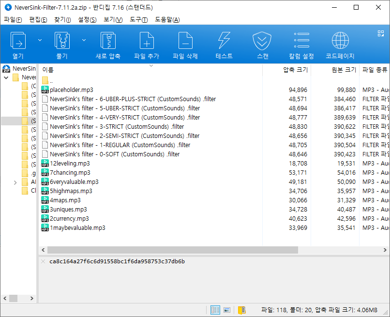Add files using 파일 추가
This screenshot has height=317, width=390.
tap(147, 45)
